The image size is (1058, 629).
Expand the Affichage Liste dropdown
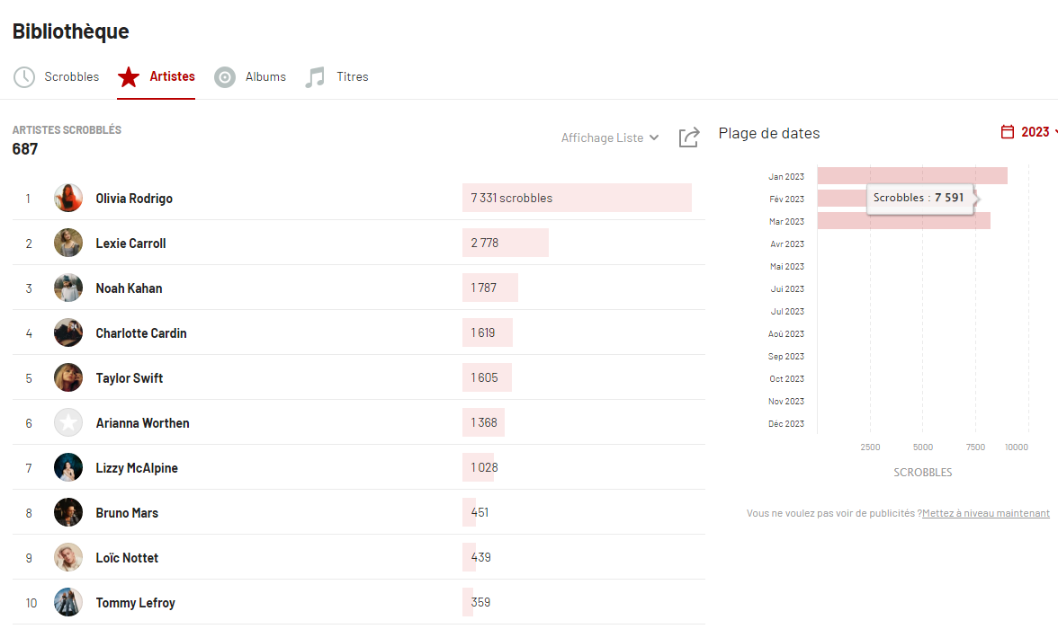[610, 137]
